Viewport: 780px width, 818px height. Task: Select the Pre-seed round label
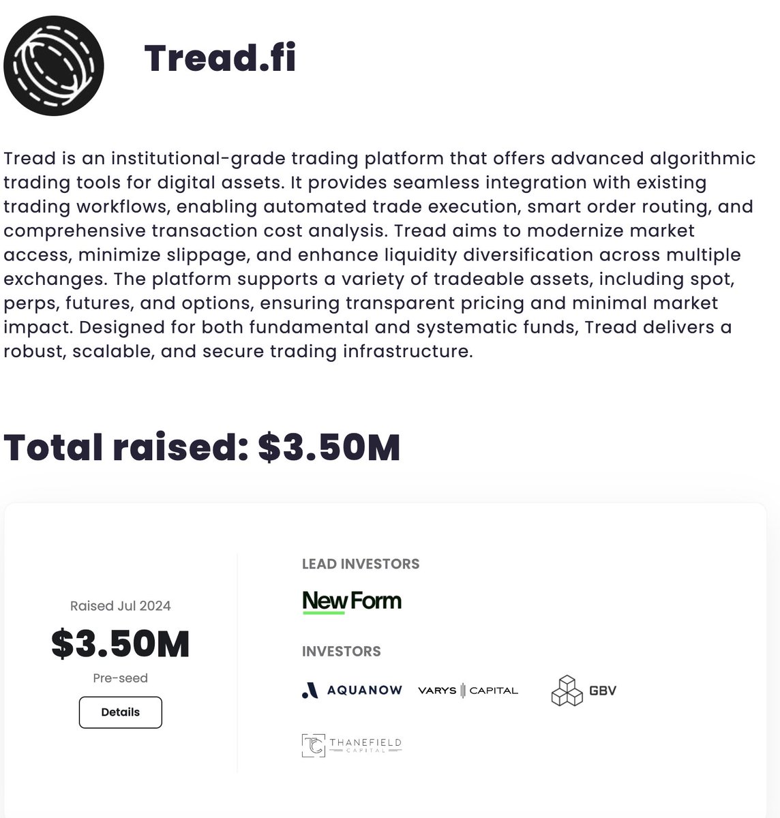click(121, 678)
